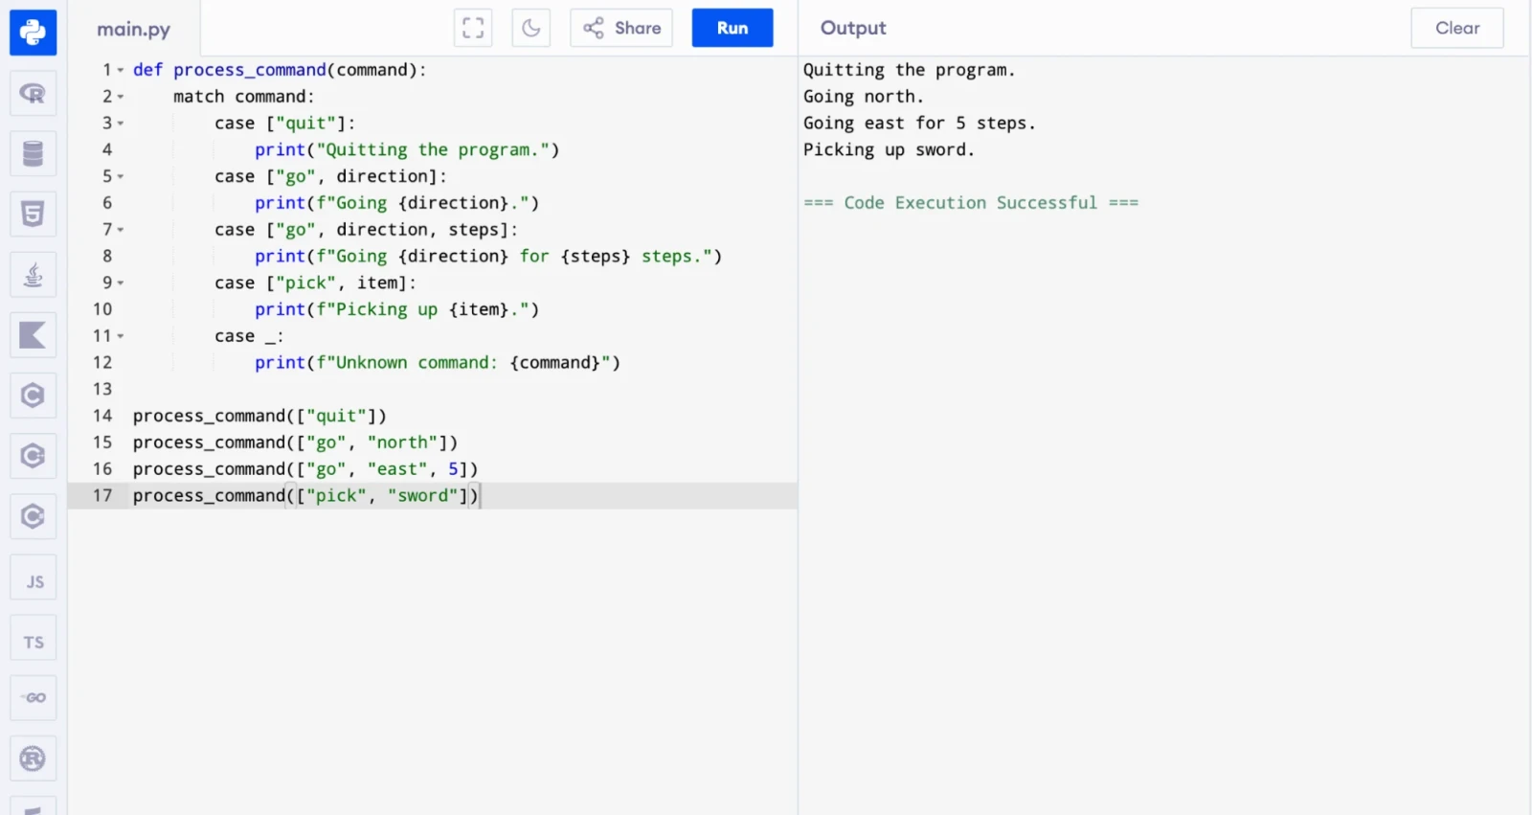This screenshot has height=815, width=1532.
Task: Place cursor on the ["go", "east", 5] call
Action: (305, 468)
